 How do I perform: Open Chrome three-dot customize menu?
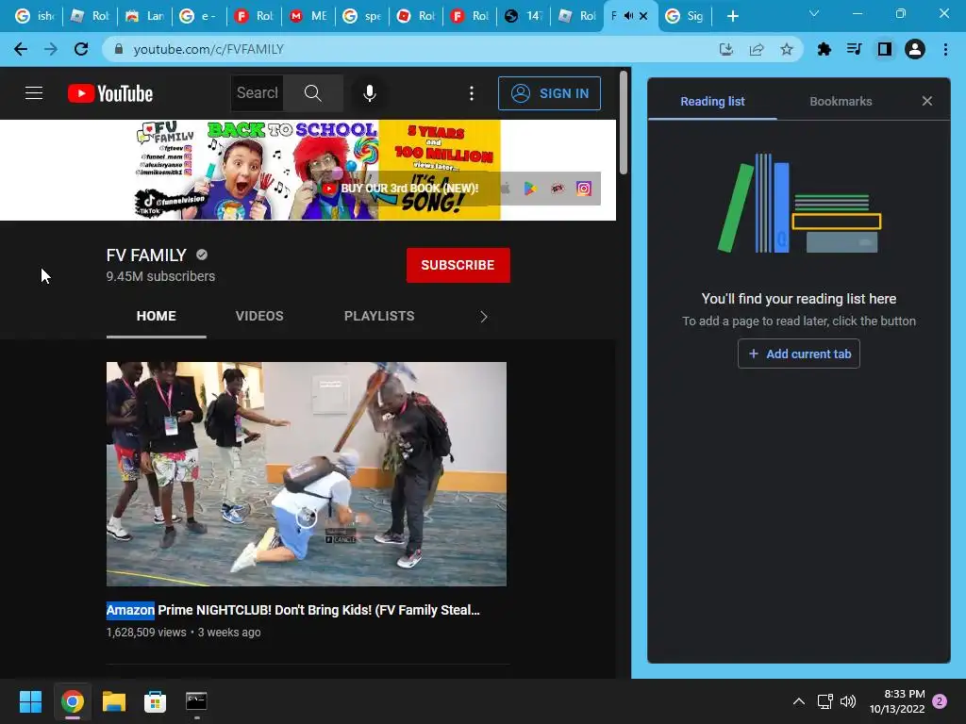pos(945,49)
